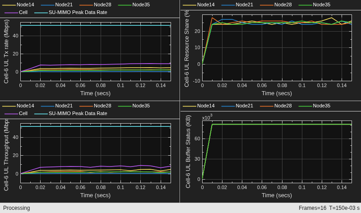Image resolution: width=361 pixels, height=213 pixels.
Task: Click the Cell-6 UL Buffer Status axis label
Action: (x=188, y=152)
